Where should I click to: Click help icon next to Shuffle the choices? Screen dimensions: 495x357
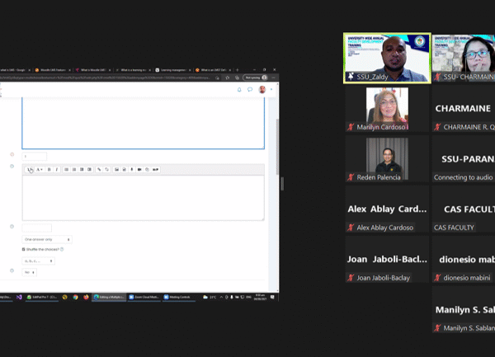[62, 249]
